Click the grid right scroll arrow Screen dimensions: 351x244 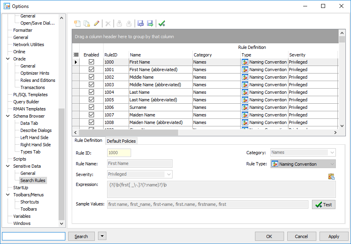tap(335, 132)
